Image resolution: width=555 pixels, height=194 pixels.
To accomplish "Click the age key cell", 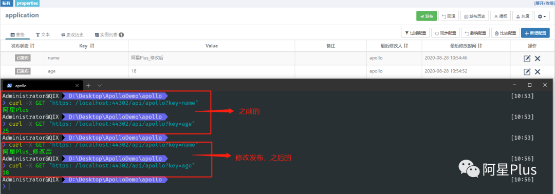I will pos(87,72).
